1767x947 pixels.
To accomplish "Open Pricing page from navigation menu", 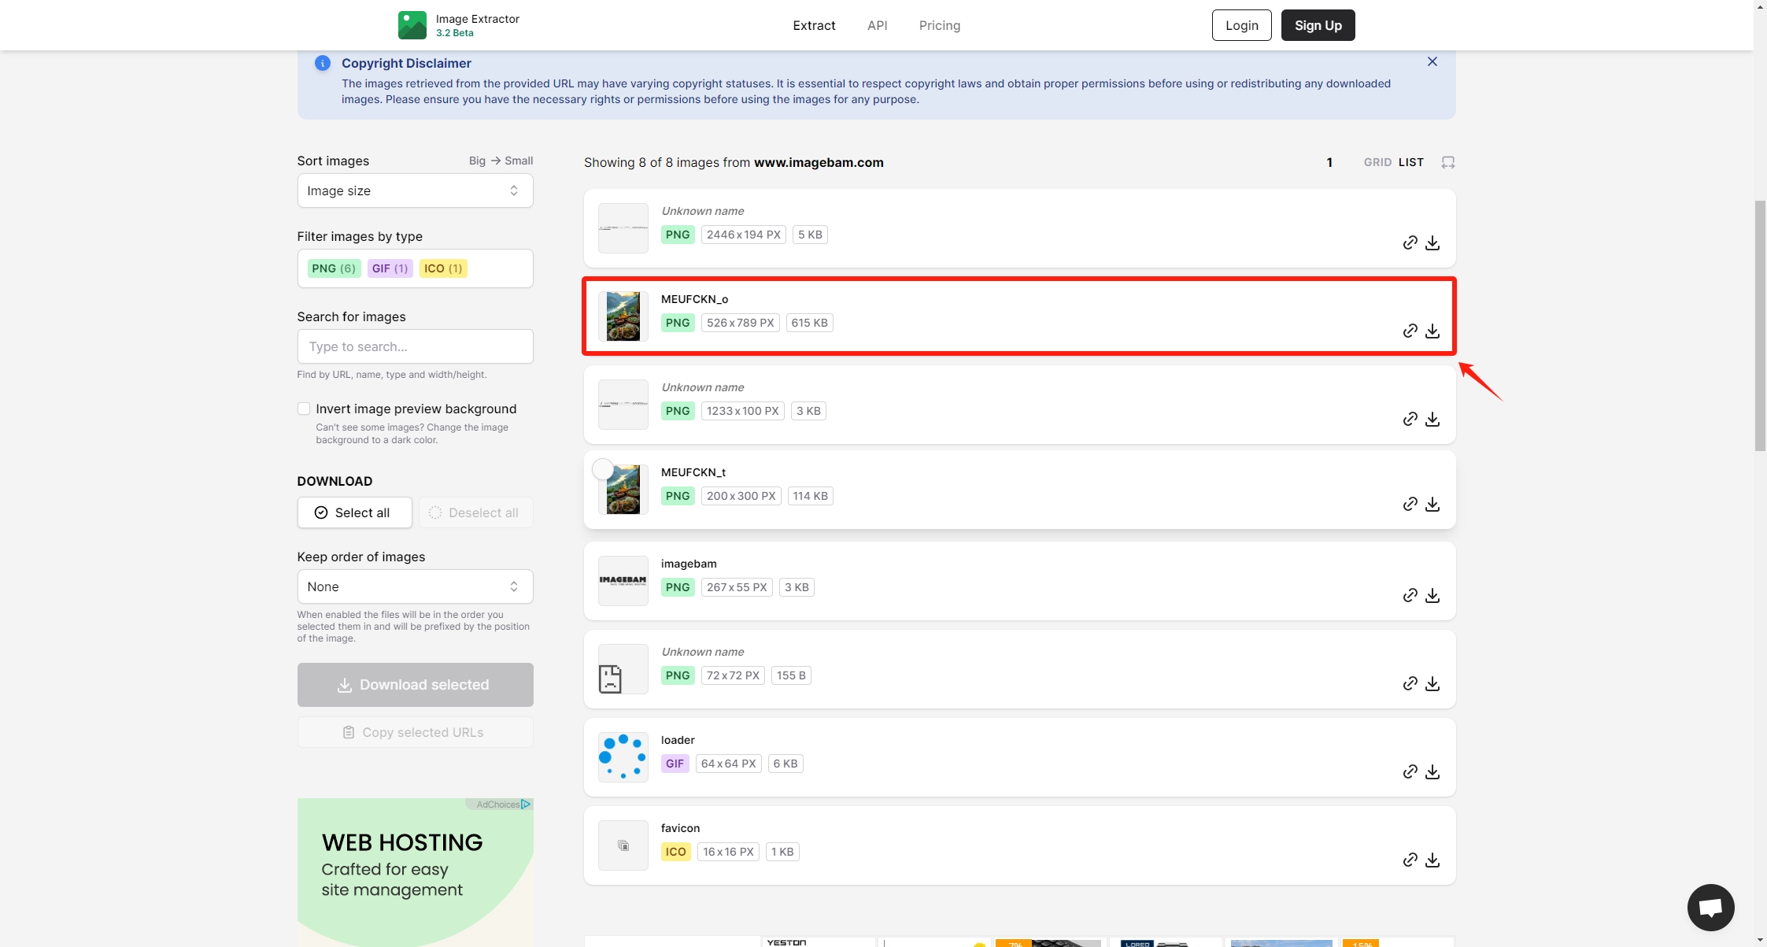I will click(940, 24).
